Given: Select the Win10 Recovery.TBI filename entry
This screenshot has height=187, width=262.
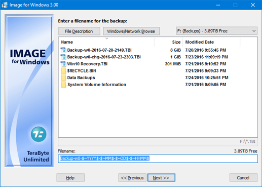Looking at the screenshot, I should (x=87, y=64).
